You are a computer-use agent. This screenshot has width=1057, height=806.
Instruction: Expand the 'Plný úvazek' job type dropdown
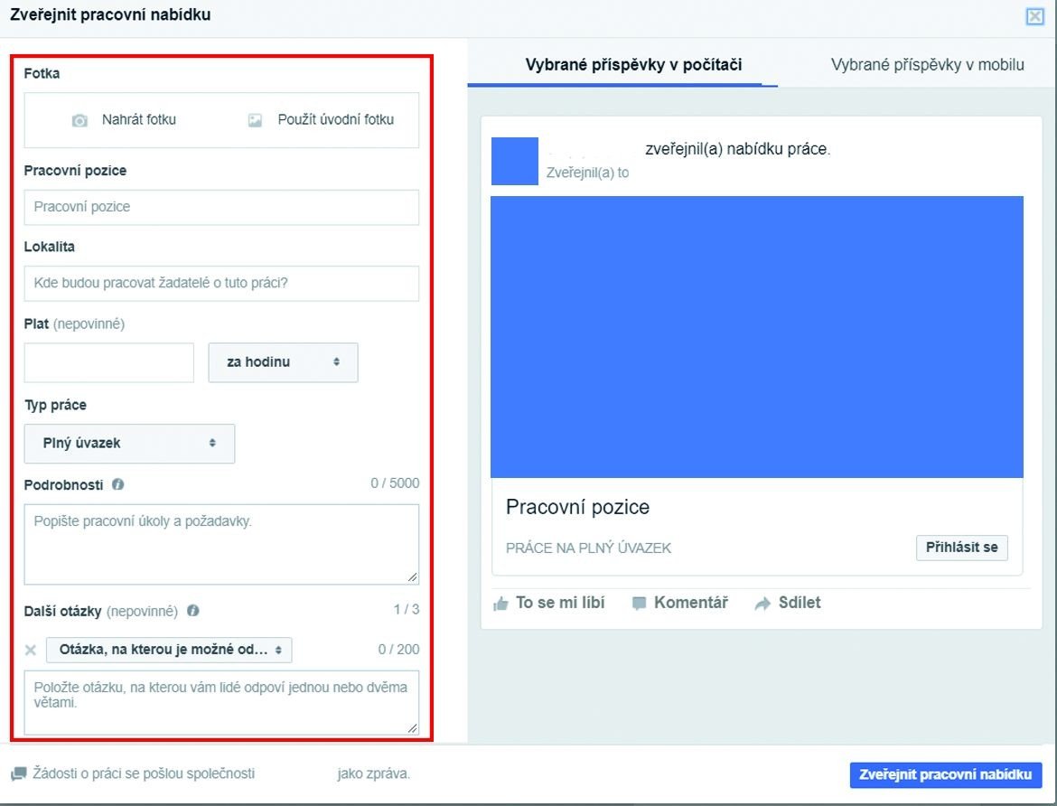click(129, 444)
